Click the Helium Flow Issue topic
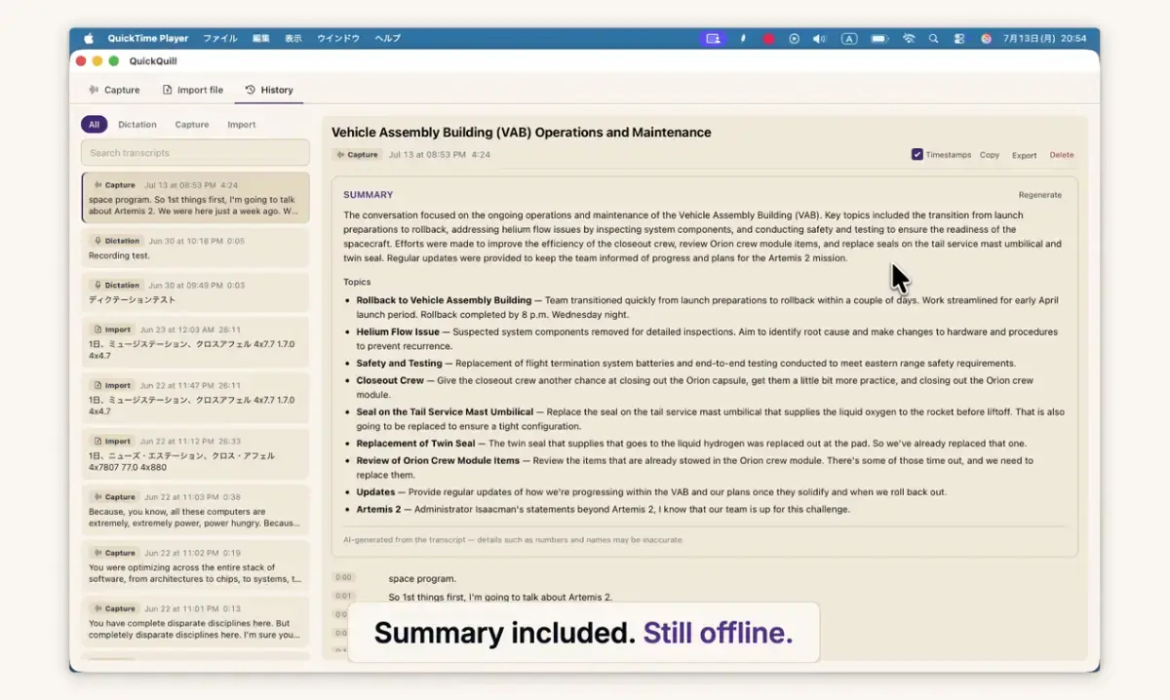Image resolution: width=1170 pixels, height=700 pixels. coord(398,331)
